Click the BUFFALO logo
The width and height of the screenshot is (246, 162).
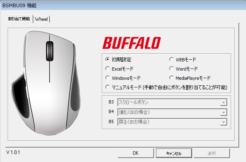(x=131, y=43)
